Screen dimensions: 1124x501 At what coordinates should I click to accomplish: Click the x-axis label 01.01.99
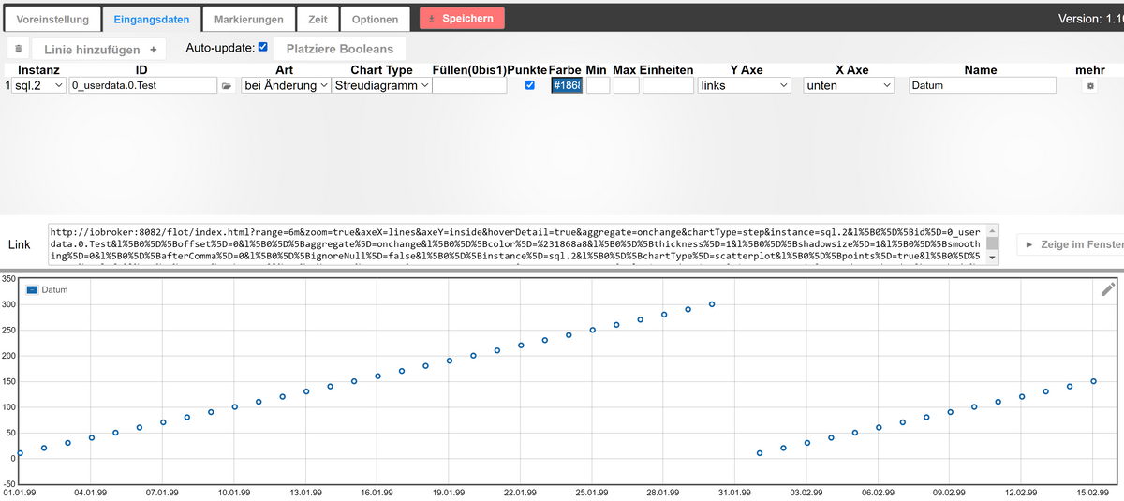pos(20,492)
